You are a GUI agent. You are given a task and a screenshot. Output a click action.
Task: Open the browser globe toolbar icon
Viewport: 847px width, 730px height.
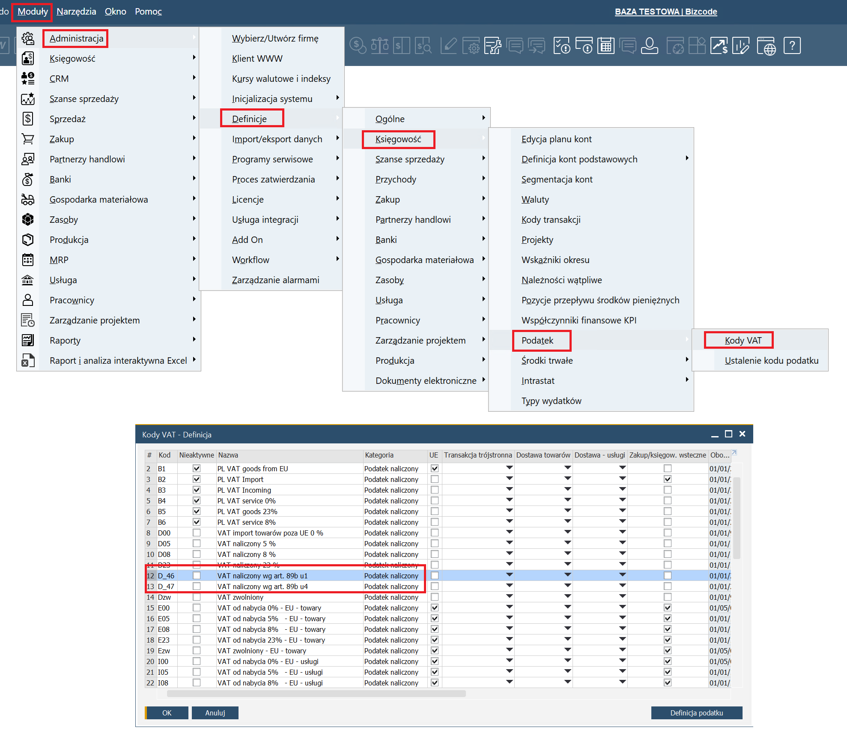tap(766, 45)
